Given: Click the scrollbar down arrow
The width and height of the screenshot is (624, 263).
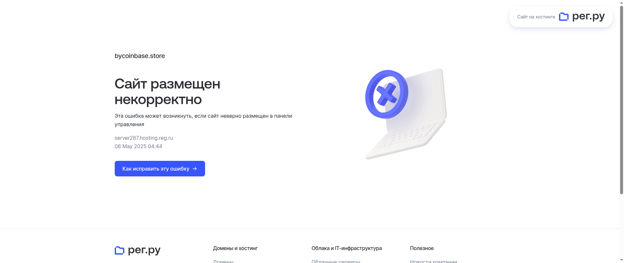Looking at the screenshot, I should coord(621,260).
